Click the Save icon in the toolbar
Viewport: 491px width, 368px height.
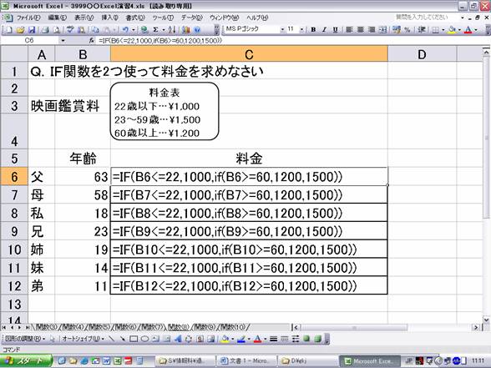tap(32, 30)
